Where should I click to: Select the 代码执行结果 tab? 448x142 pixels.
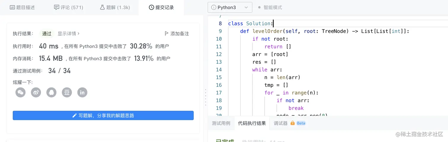[x=252, y=123]
